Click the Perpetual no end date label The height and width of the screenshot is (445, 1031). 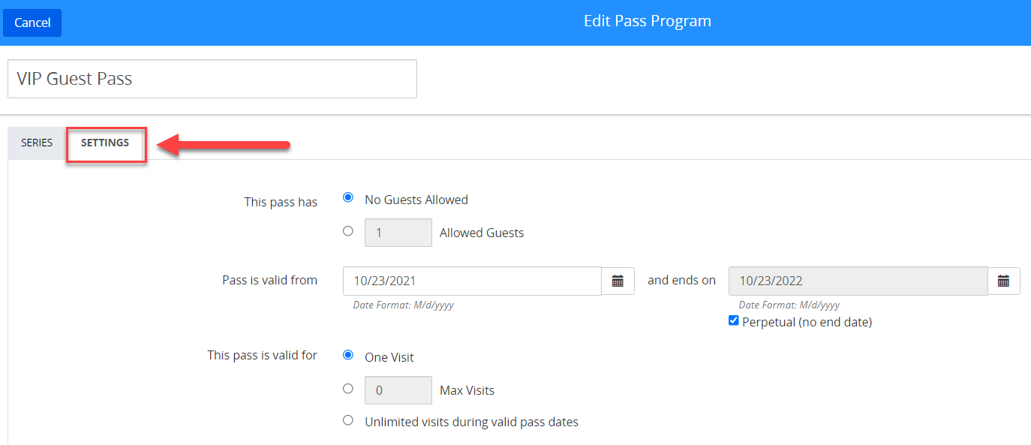pyautogui.click(x=807, y=321)
